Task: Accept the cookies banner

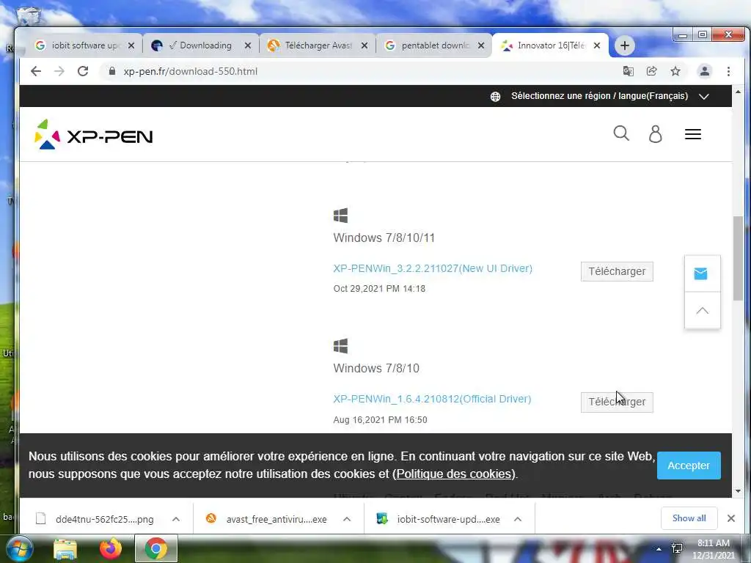Action: click(689, 466)
